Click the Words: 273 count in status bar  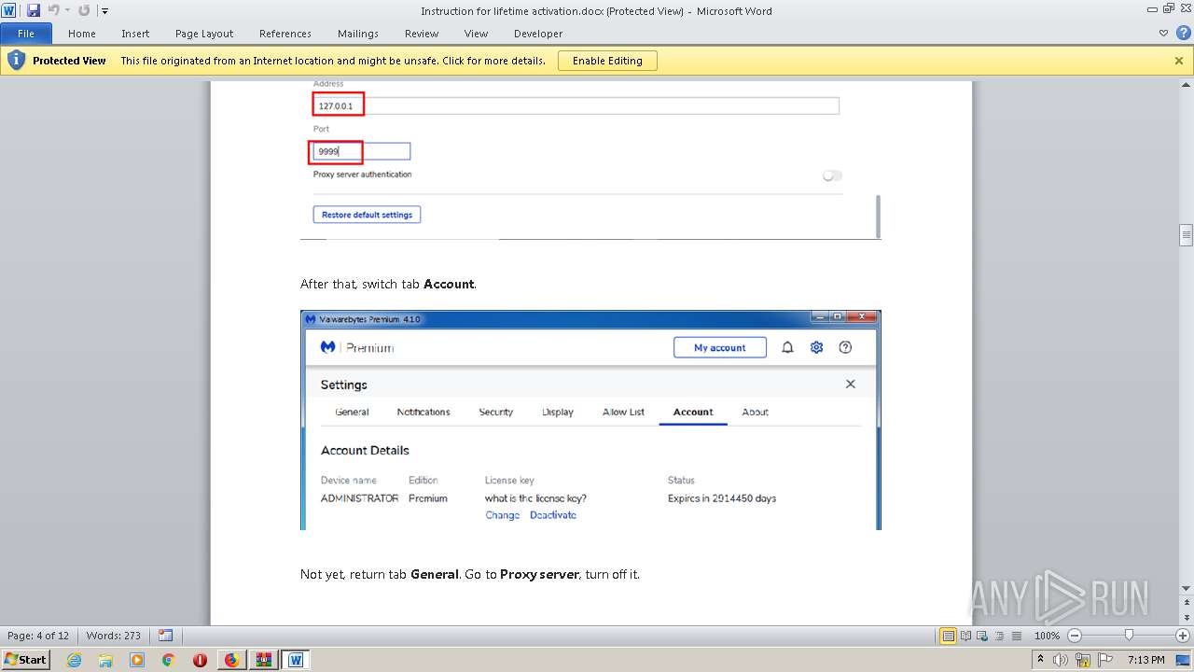(114, 636)
